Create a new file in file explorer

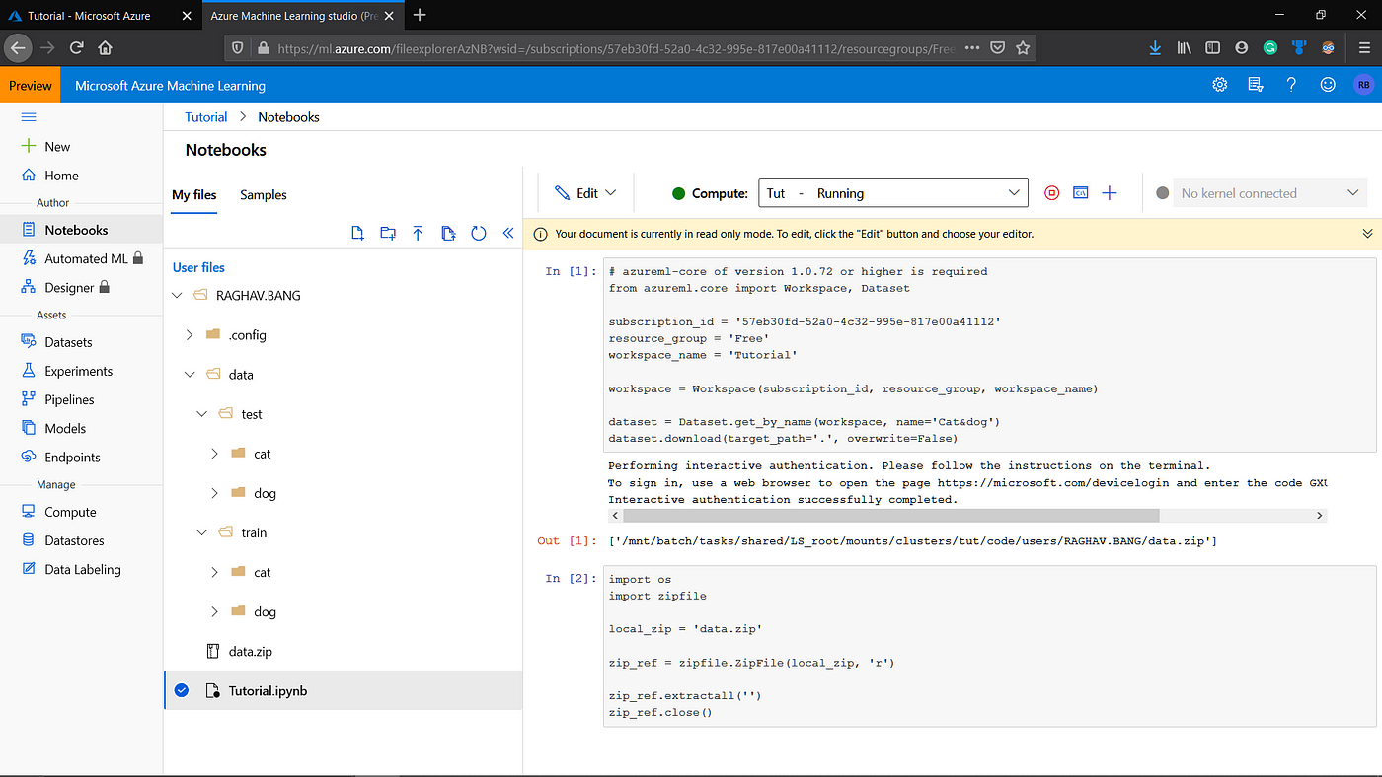click(x=358, y=233)
